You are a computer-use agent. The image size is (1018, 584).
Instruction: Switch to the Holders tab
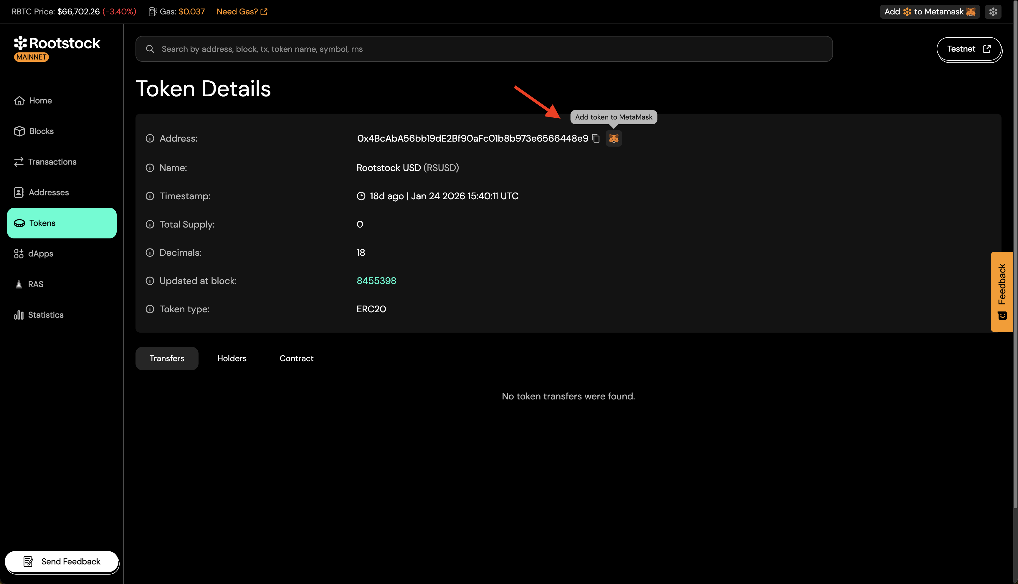[x=232, y=358]
